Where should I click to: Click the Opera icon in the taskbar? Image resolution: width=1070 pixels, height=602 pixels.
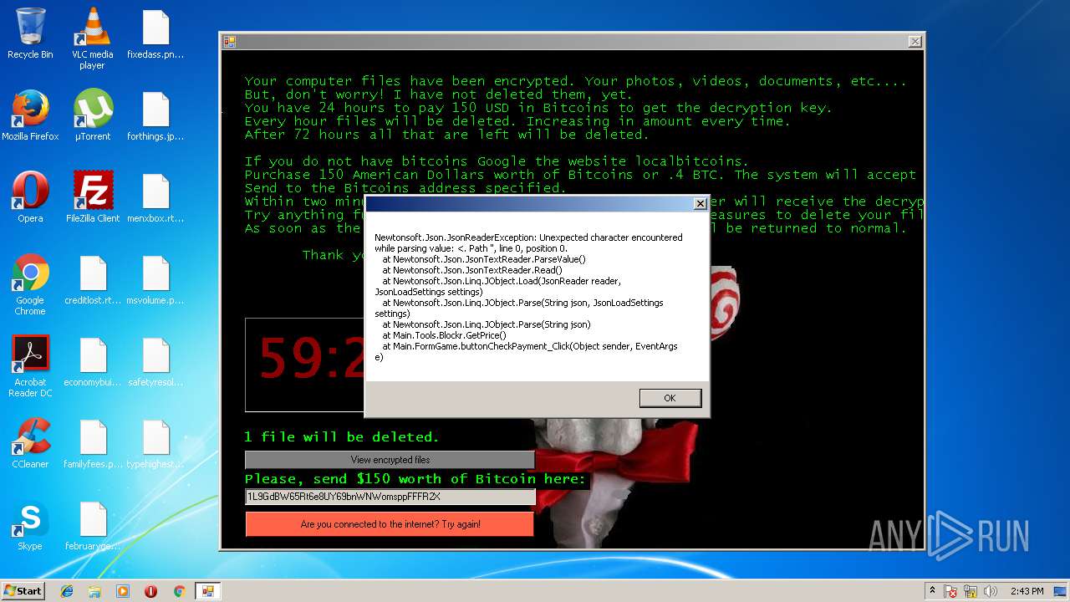[x=151, y=591]
